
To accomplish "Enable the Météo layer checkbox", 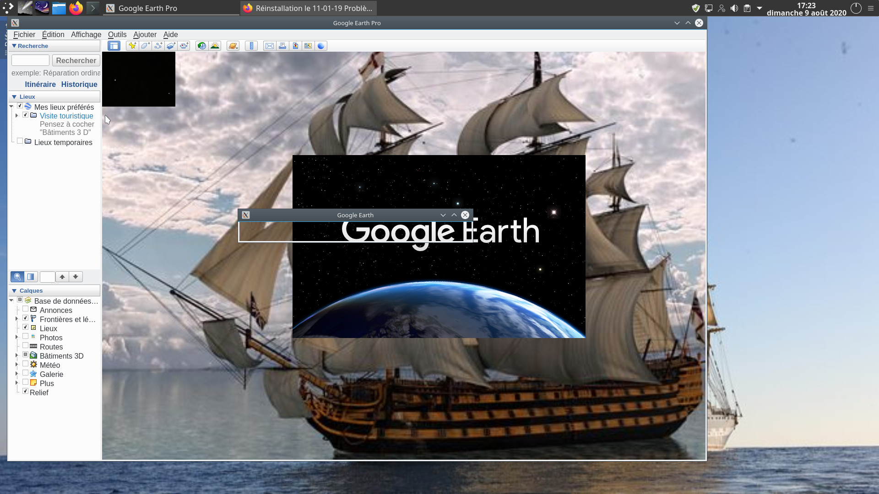I will click(25, 364).
